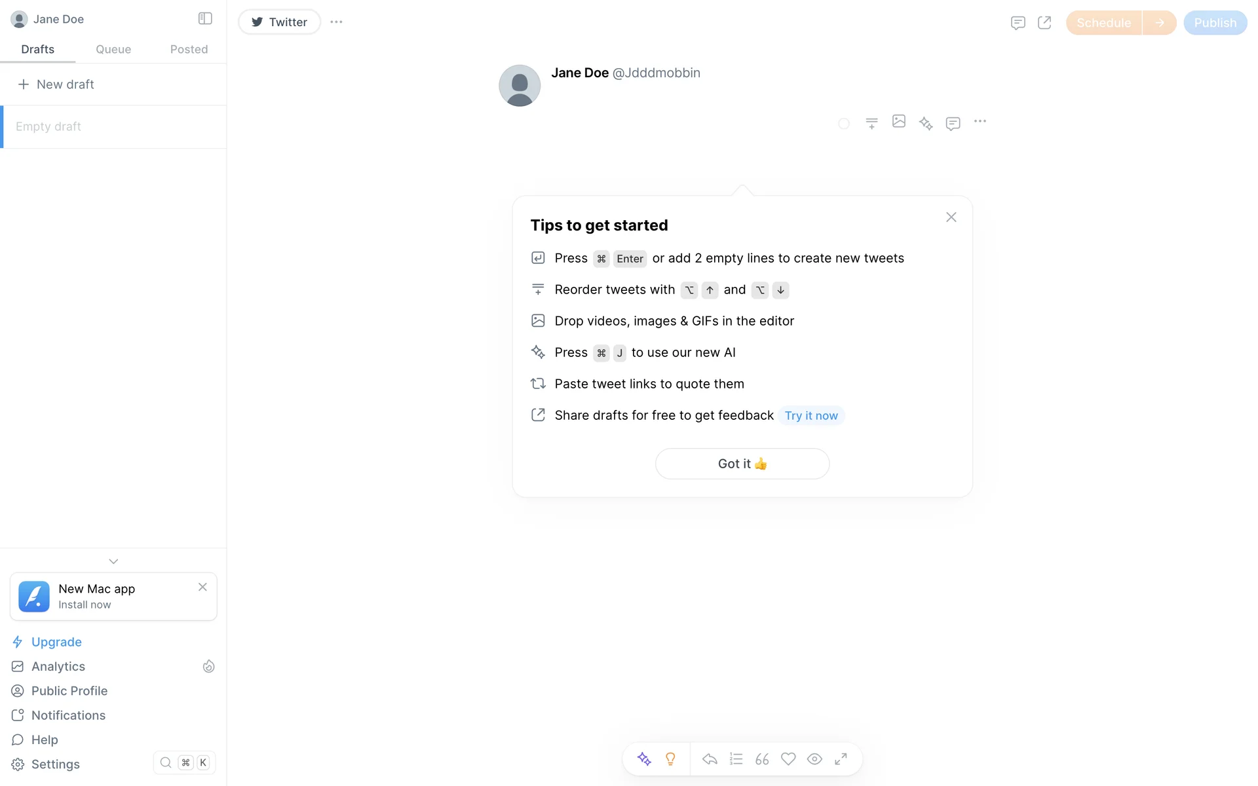Click the character count circle indicator
The height and width of the screenshot is (786, 1258).
click(844, 123)
